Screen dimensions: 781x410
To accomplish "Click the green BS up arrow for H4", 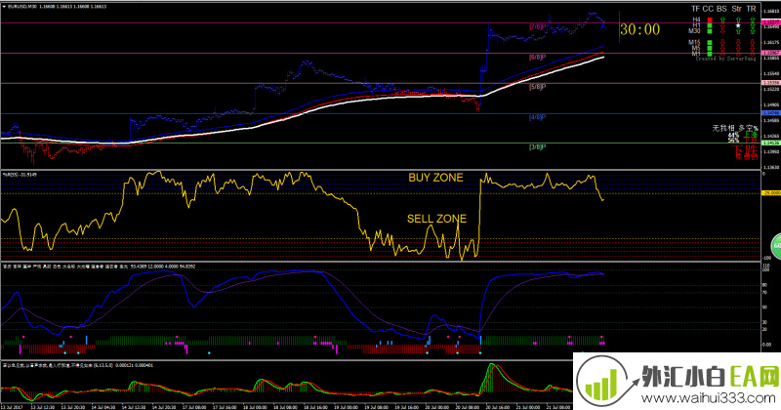I will coord(722,20).
